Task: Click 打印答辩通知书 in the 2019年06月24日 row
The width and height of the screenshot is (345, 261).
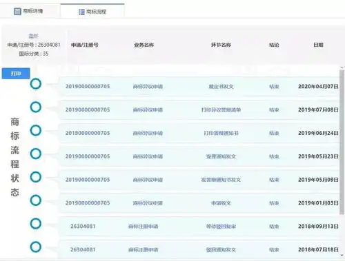Action: [x=221, y=133]
